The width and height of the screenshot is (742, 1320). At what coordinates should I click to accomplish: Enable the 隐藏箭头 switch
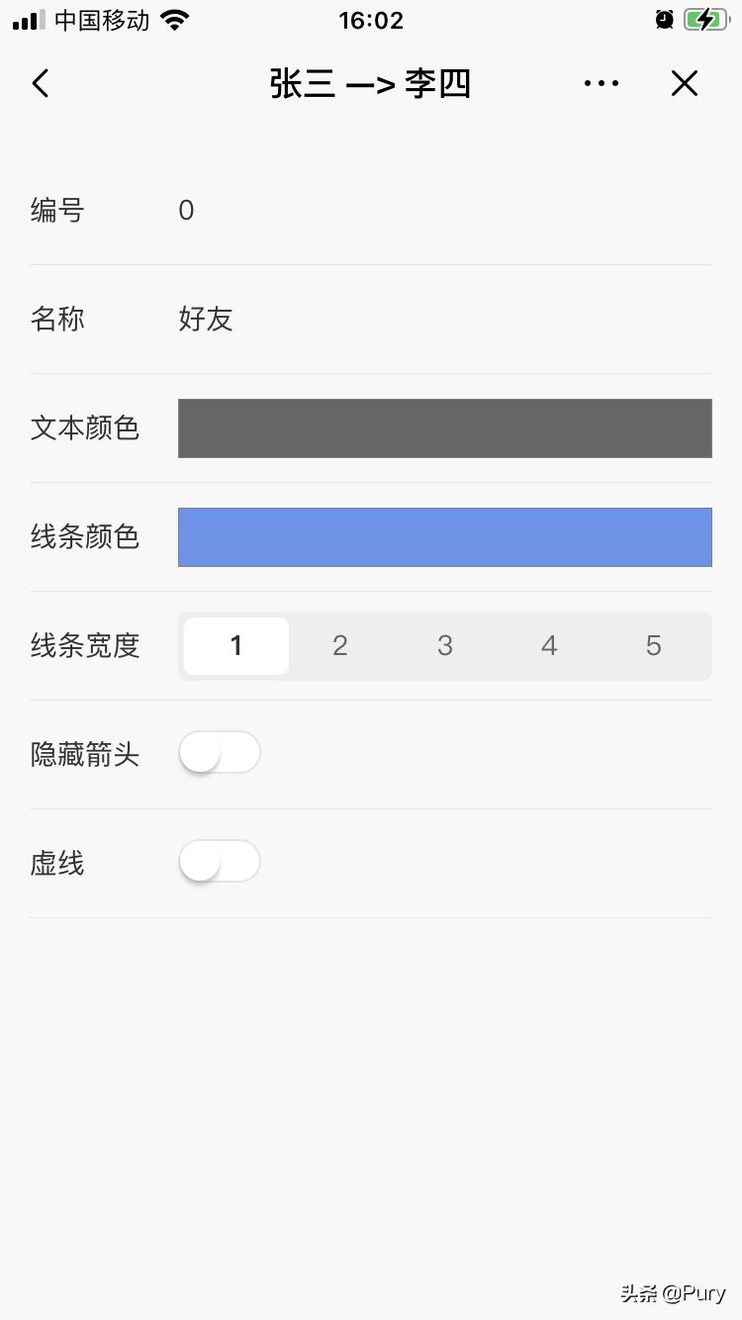(220, 754)
